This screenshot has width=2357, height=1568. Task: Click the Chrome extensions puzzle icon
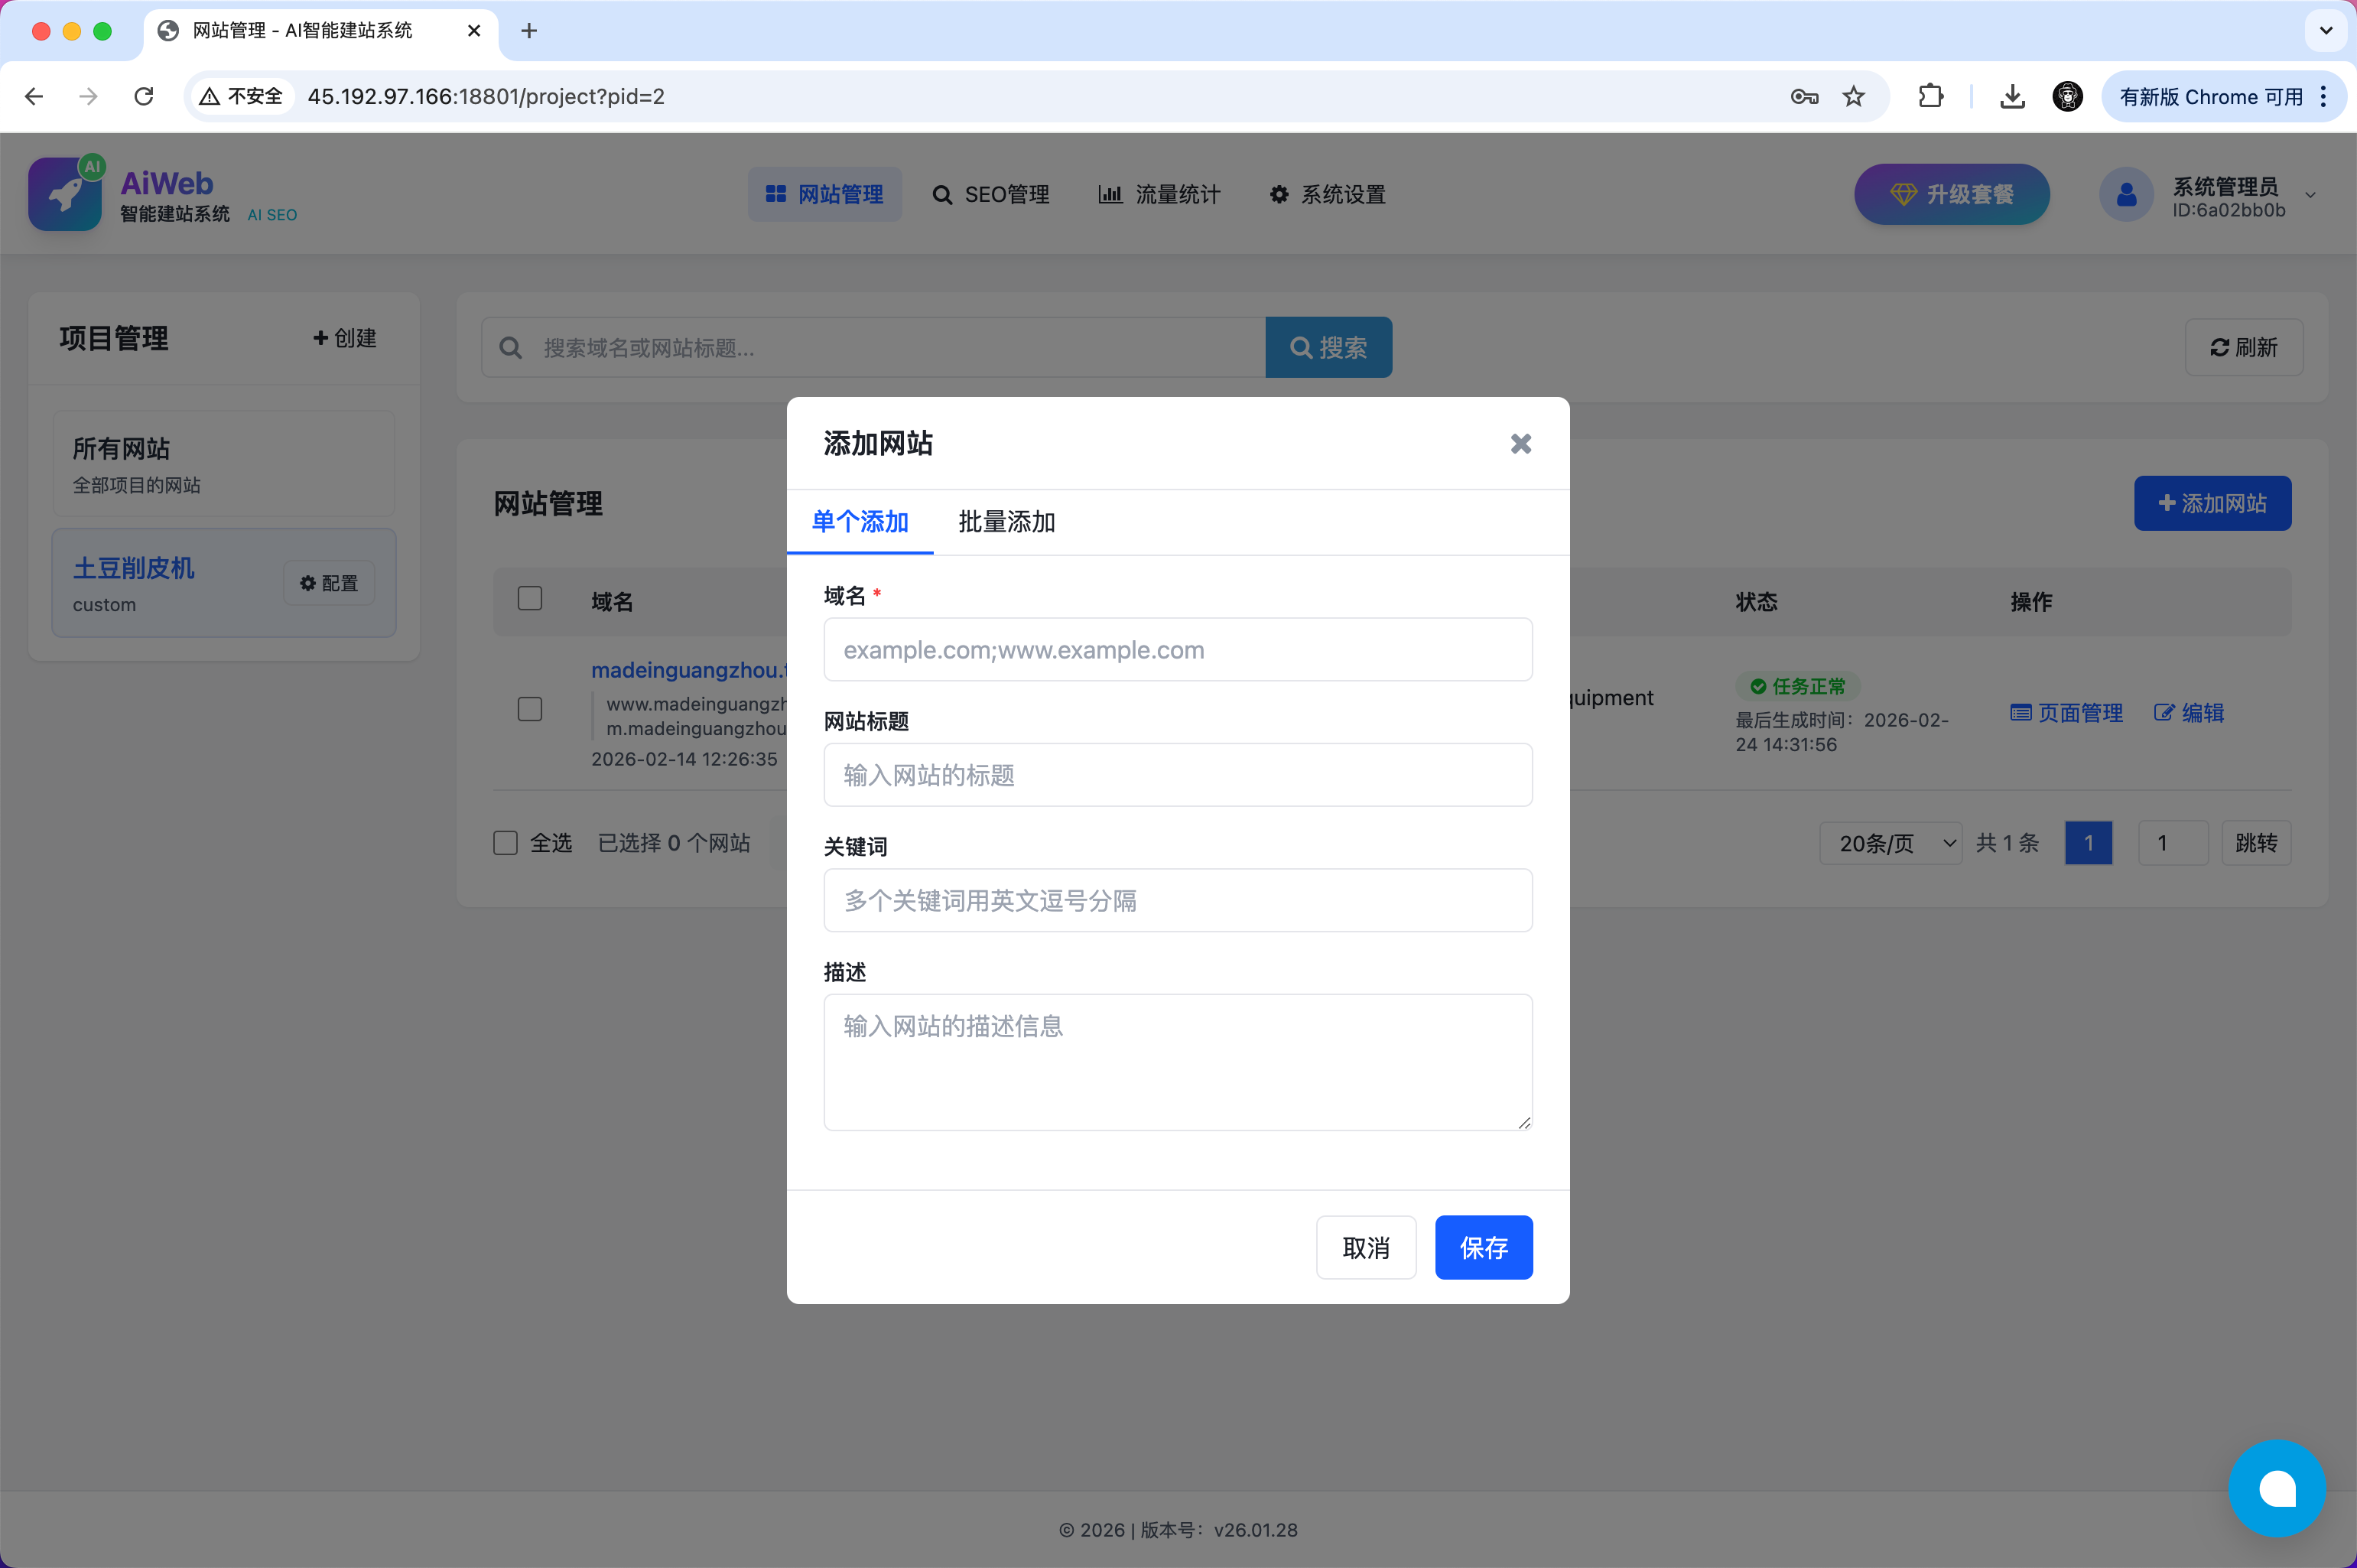[1930, 96]
